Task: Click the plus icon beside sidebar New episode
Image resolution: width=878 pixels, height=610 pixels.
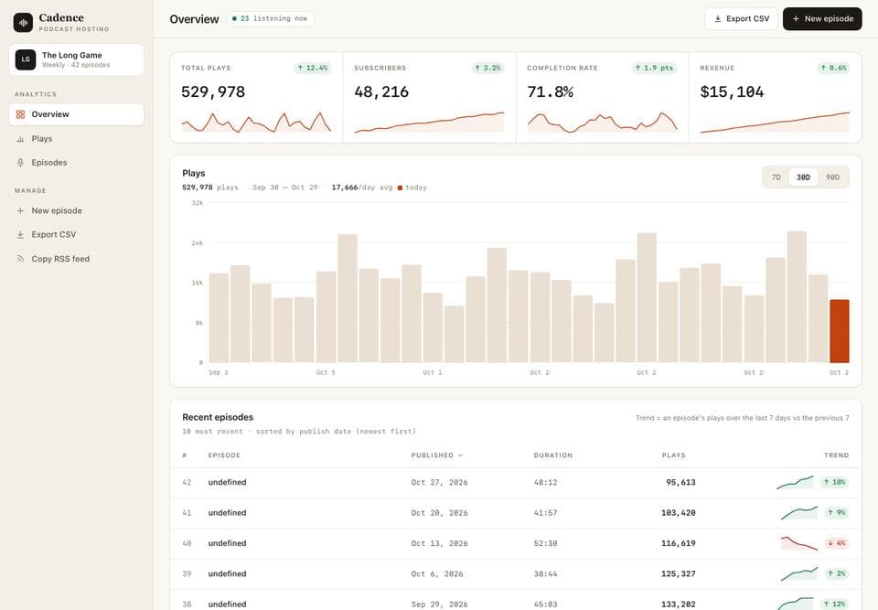Action: click(x=21, y=210)
